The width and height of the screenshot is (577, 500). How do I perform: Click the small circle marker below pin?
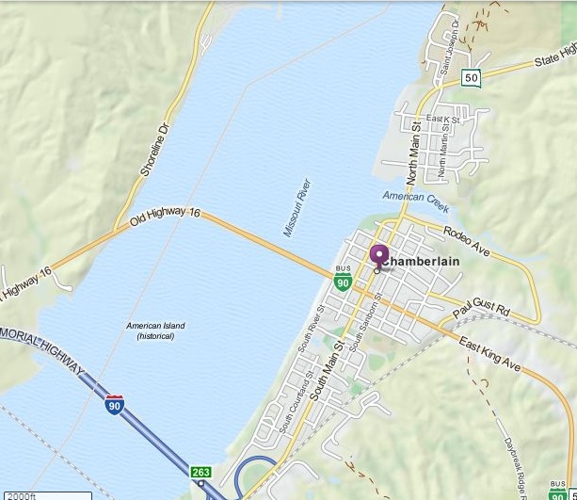click(x=377, y=271)
